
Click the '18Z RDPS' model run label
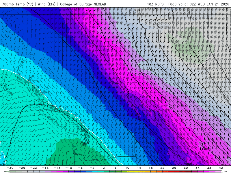[155, 4]
